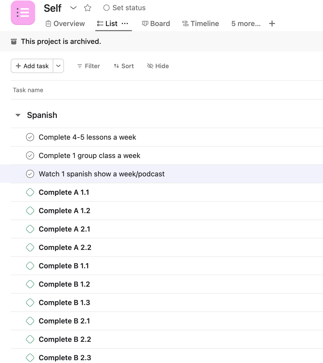Open the Complete B 1.3 task
This screenshot has height=363, width=323.
point(64,302)
